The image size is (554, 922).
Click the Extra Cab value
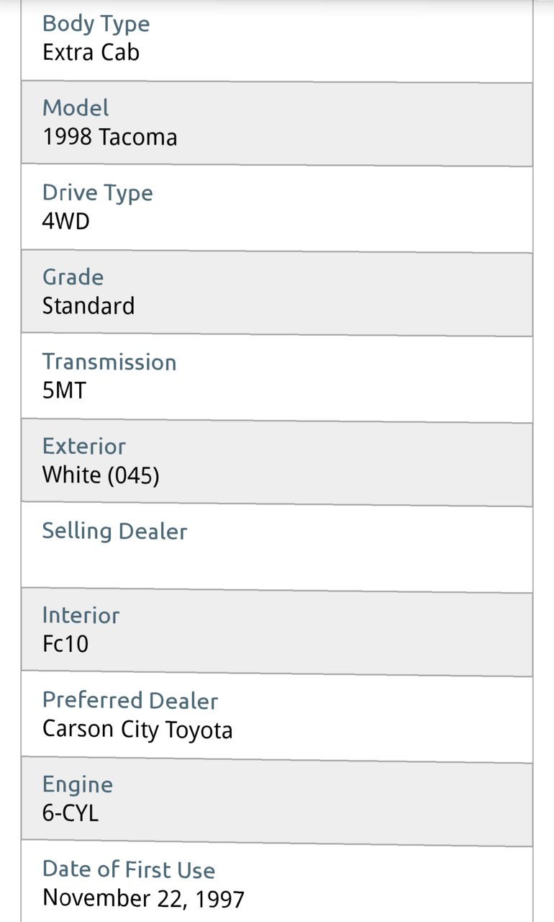[x=91, y=53]
